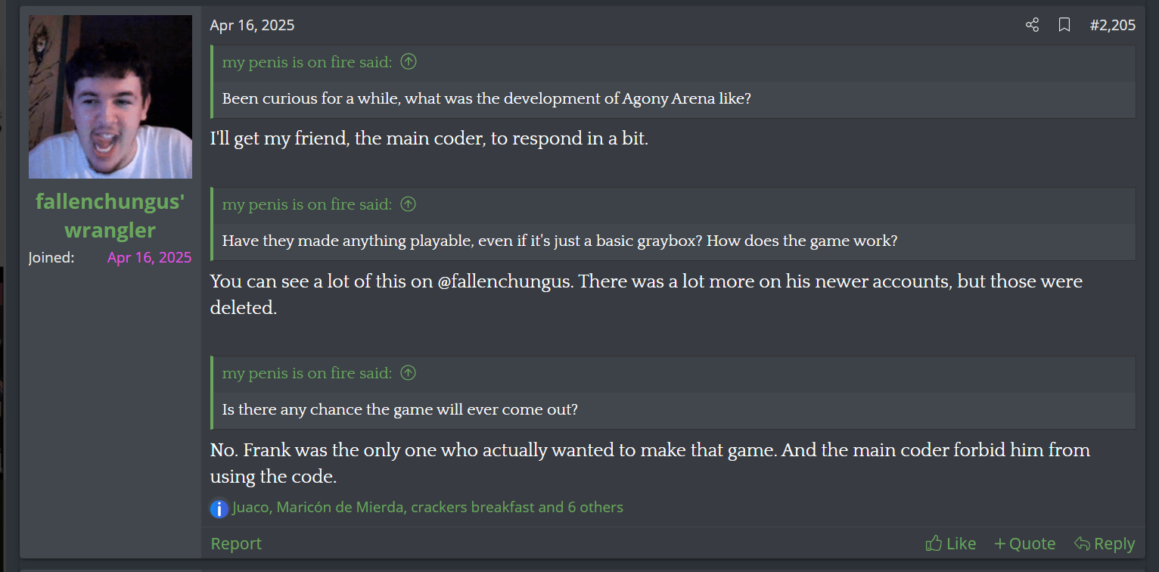This screenshot has width=1159, height=572.
Task: Expand the graybox question quote block
Action: [673, 241]
